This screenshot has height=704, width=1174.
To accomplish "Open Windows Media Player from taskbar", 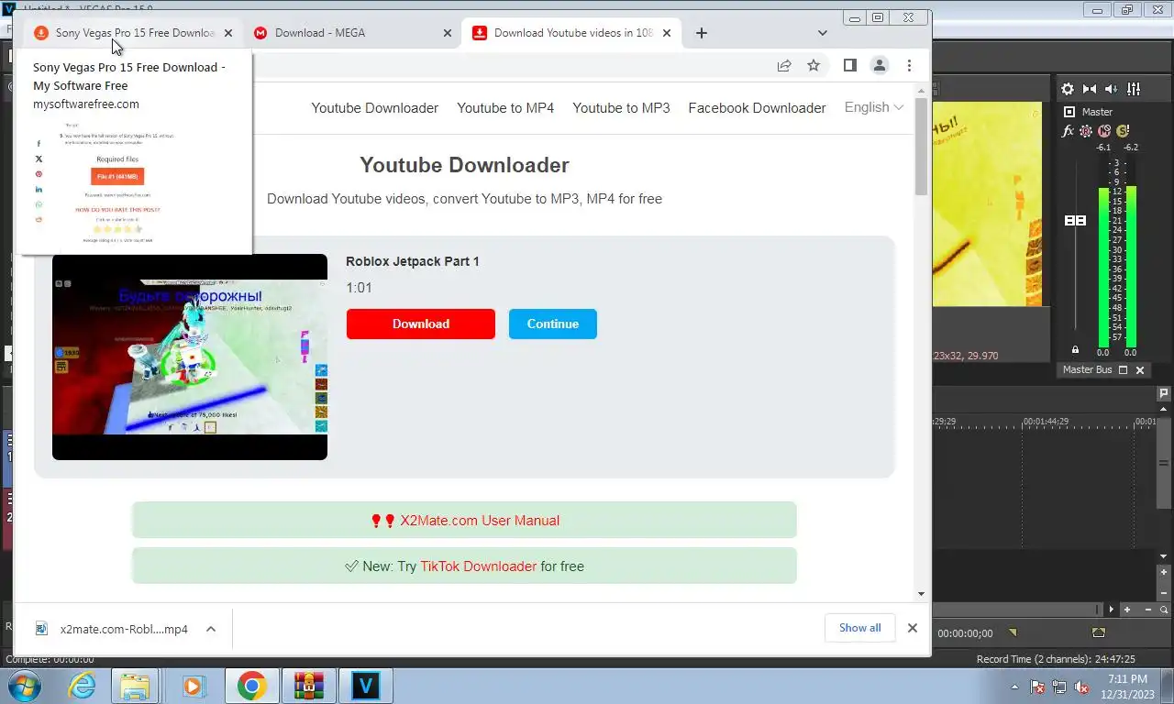I will tap(193, 686).
